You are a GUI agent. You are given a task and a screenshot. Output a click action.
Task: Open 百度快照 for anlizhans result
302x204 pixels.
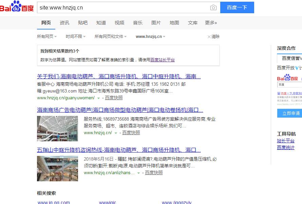(154, 173)
